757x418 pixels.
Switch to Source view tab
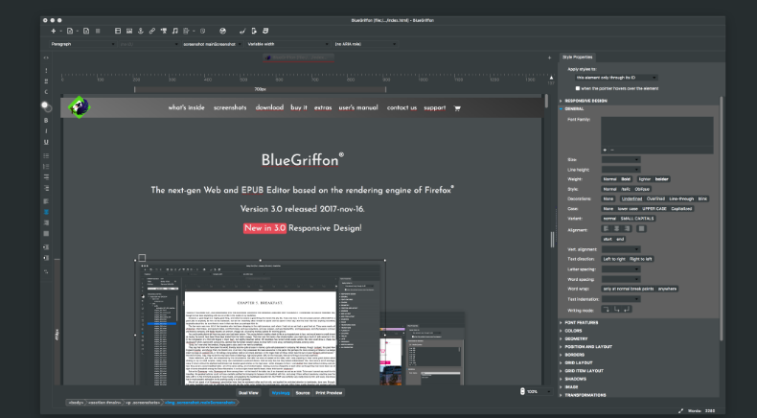[303, 393]
